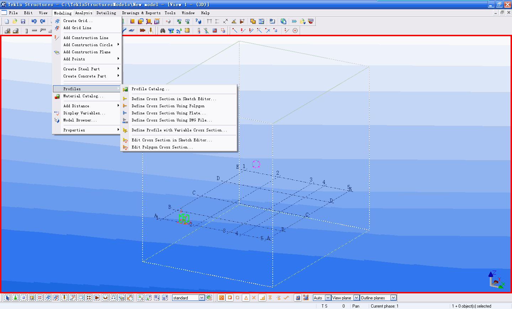
Task: Click the Undo arrow icon
Action: [x=34, y=21]
